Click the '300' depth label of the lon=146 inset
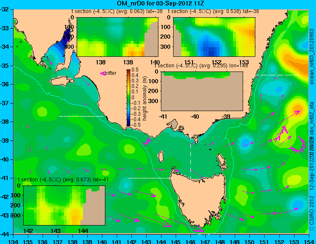This screenshot has height=244, width=316. click(154, 101)
